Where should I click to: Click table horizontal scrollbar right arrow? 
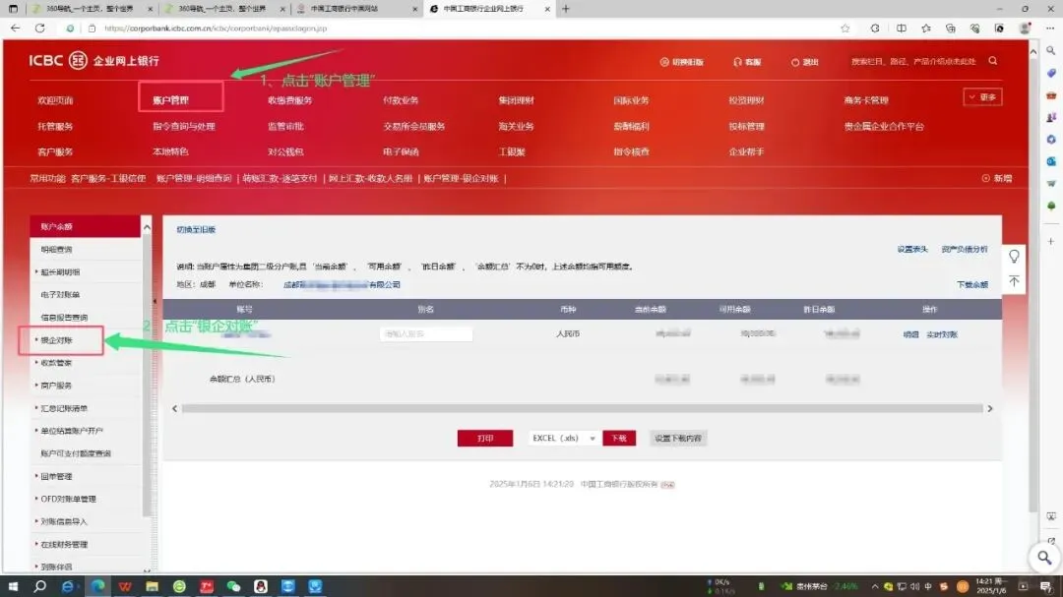click(x=990, y=408)
